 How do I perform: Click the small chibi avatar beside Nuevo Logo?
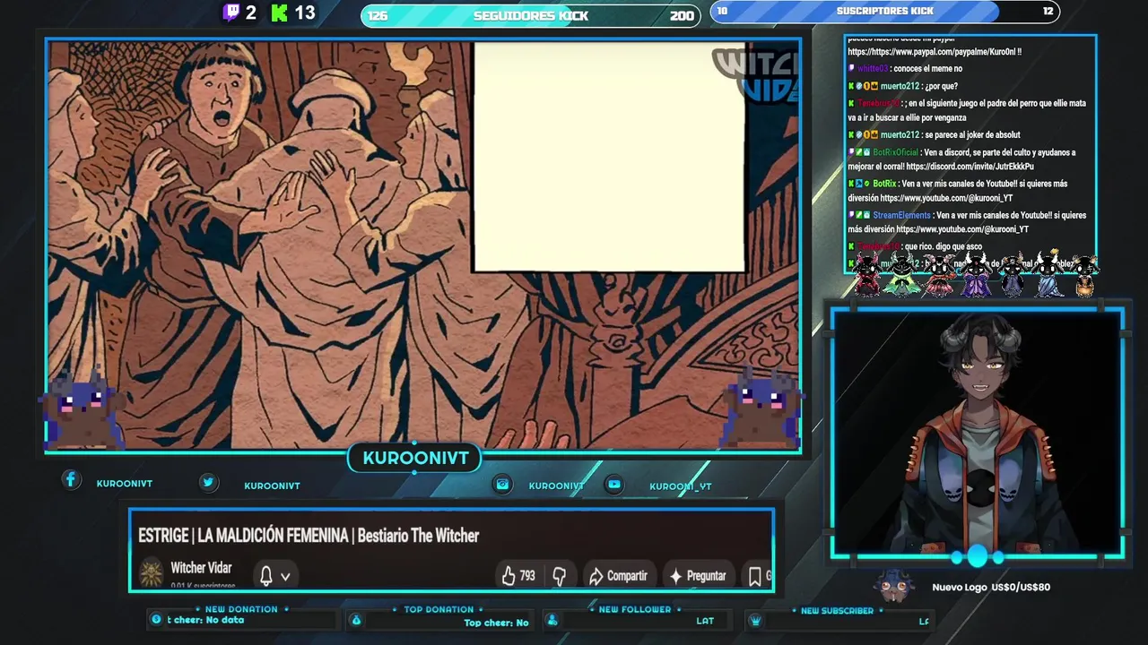click(x=894, y=586)
